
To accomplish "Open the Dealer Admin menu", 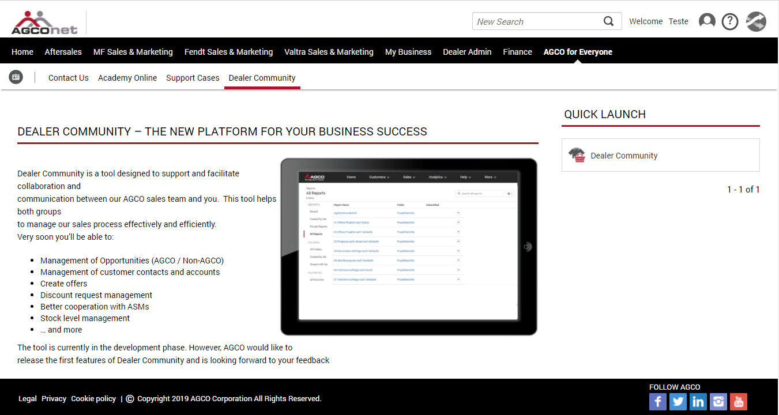I will point(467,52).
